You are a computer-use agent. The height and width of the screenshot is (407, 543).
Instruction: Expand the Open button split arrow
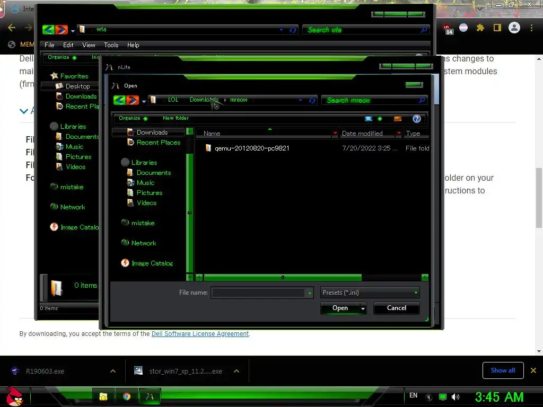[x=363, y=308]
